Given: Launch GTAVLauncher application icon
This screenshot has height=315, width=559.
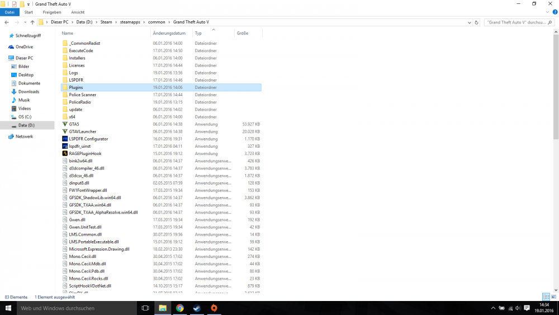Looking at the screenshot, I should click(x=65, y=131).
